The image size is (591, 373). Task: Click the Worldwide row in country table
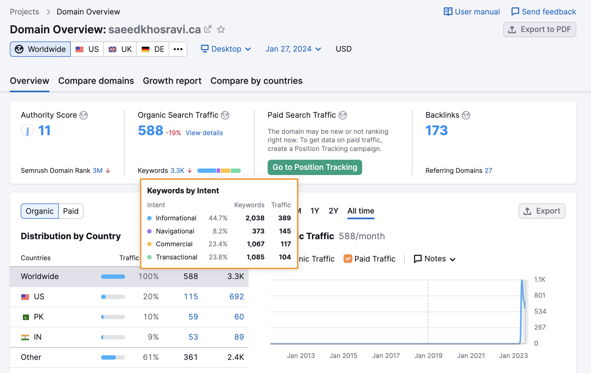129,277
